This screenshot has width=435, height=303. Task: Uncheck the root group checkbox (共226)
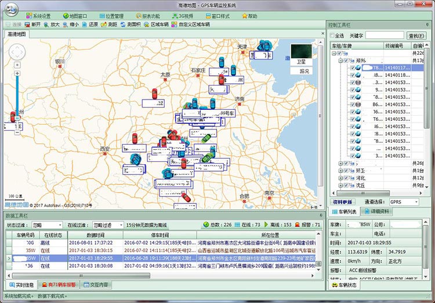pyautogui.click(x=339, y=53)
